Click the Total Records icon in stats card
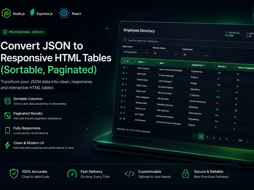The width and height of the screenshot is (254, 190). point(227,32)
